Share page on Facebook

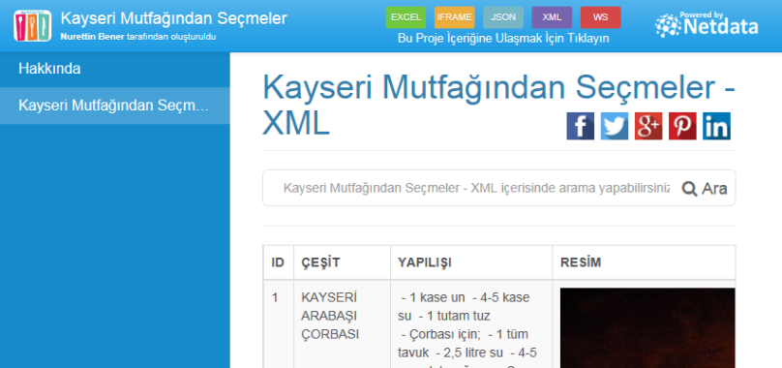coord(580,126)
